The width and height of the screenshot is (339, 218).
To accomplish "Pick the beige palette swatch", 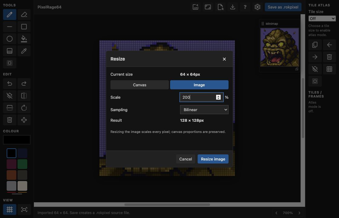I will coord(22,186).
